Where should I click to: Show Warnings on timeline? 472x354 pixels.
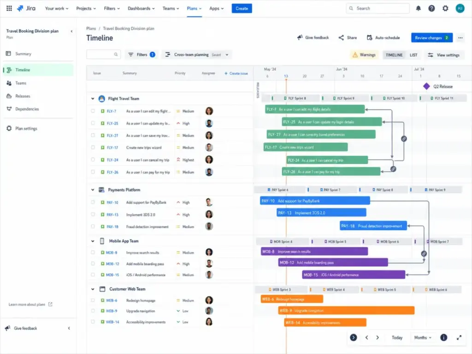tap(364, 55)
